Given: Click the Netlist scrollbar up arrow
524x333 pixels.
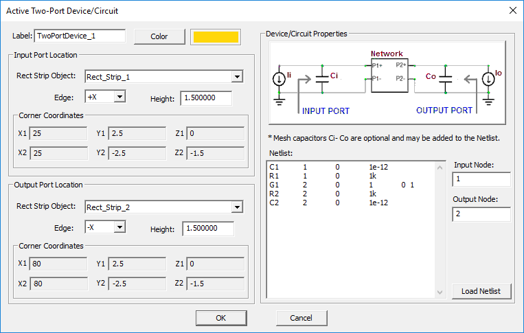Looking at the screenshot, I should (441, 167).
